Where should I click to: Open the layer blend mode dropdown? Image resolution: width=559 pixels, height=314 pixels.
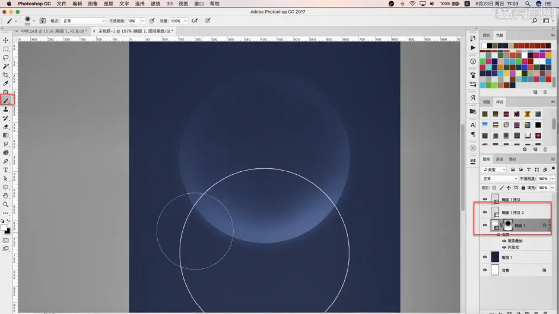coord(499,179)
